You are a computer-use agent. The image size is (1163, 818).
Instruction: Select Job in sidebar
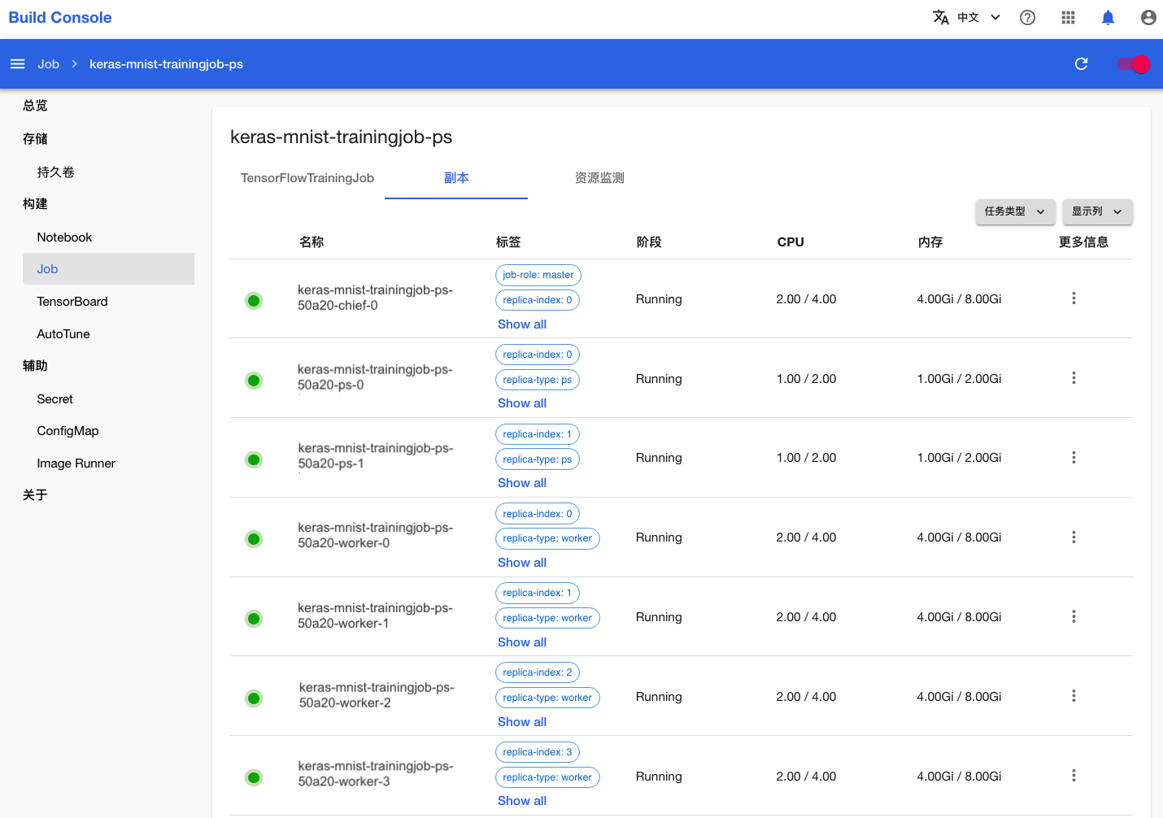point(108,269)
